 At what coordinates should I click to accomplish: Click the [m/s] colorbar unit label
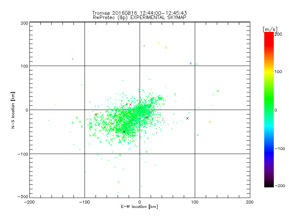tap(270, 29)
